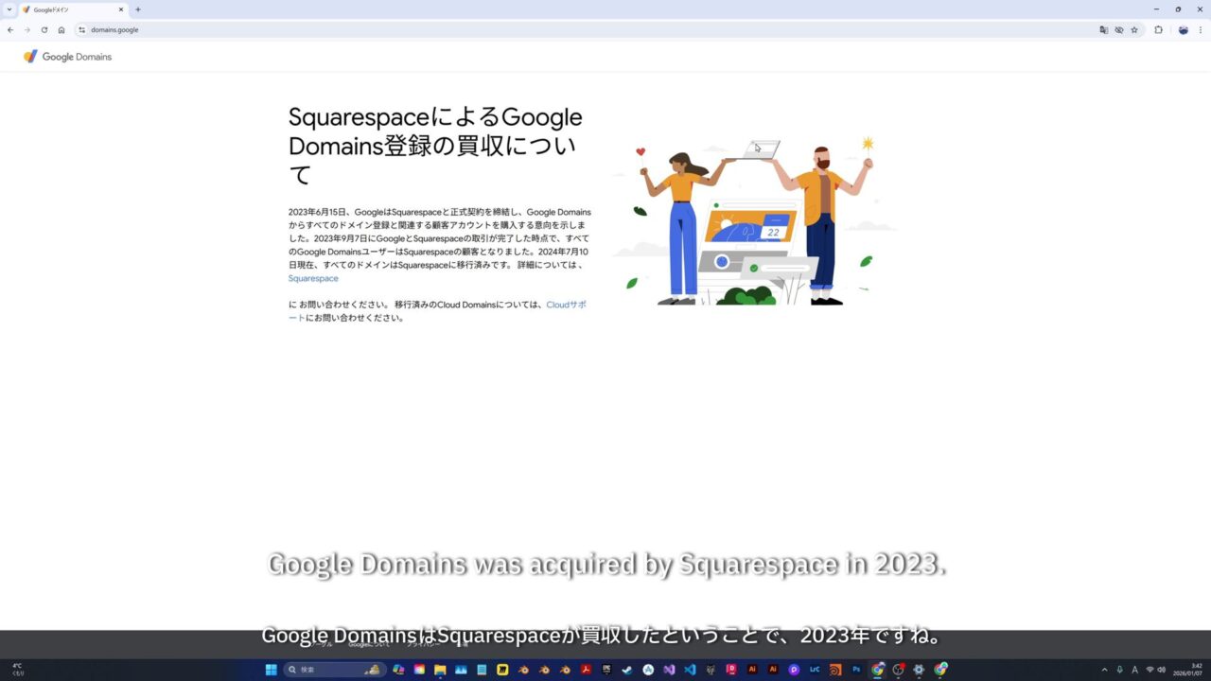1211x681 pixels.
Task: Reload the Google Domains page
Action: (44, 30)
